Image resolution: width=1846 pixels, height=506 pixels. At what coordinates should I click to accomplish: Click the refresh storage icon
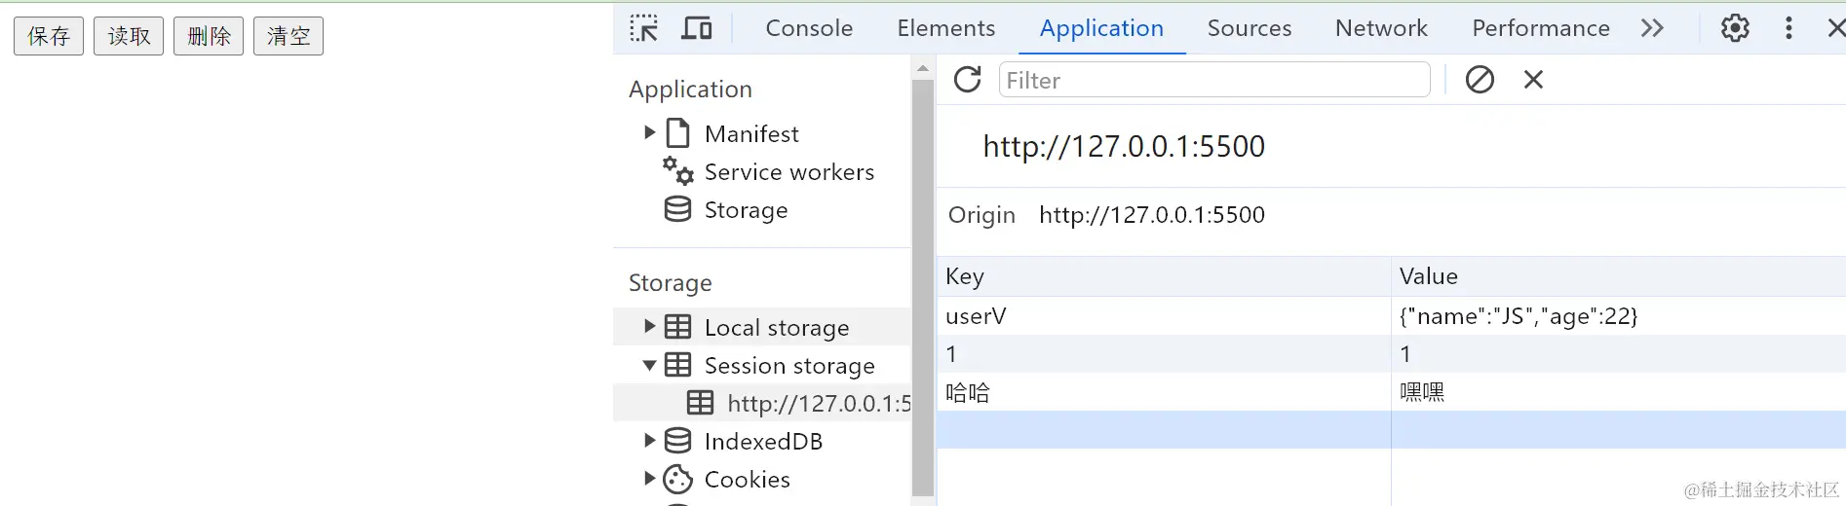[x=968, y=80]
